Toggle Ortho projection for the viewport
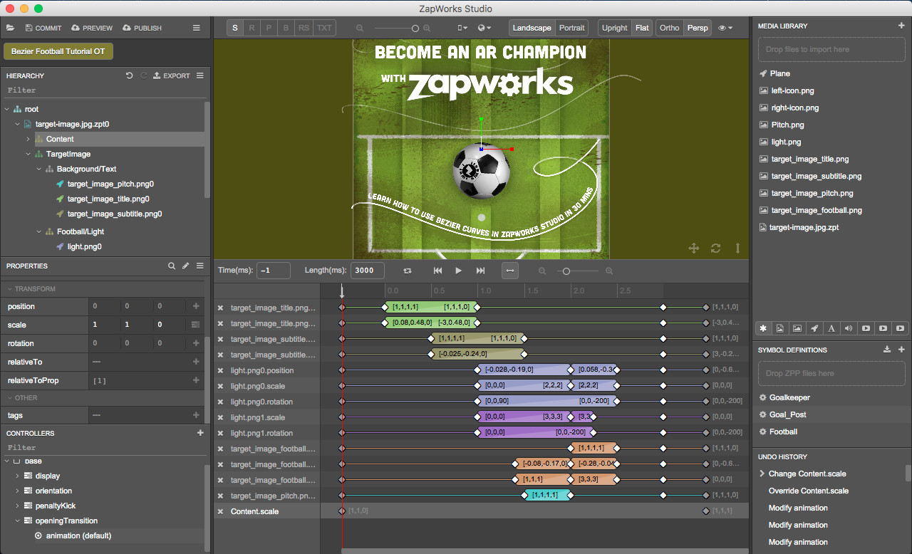 668,27
